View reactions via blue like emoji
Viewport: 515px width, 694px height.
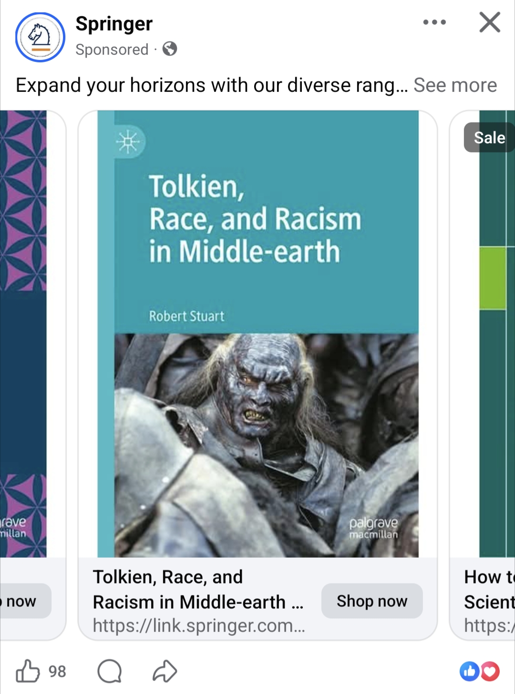[x=469, y=671]
